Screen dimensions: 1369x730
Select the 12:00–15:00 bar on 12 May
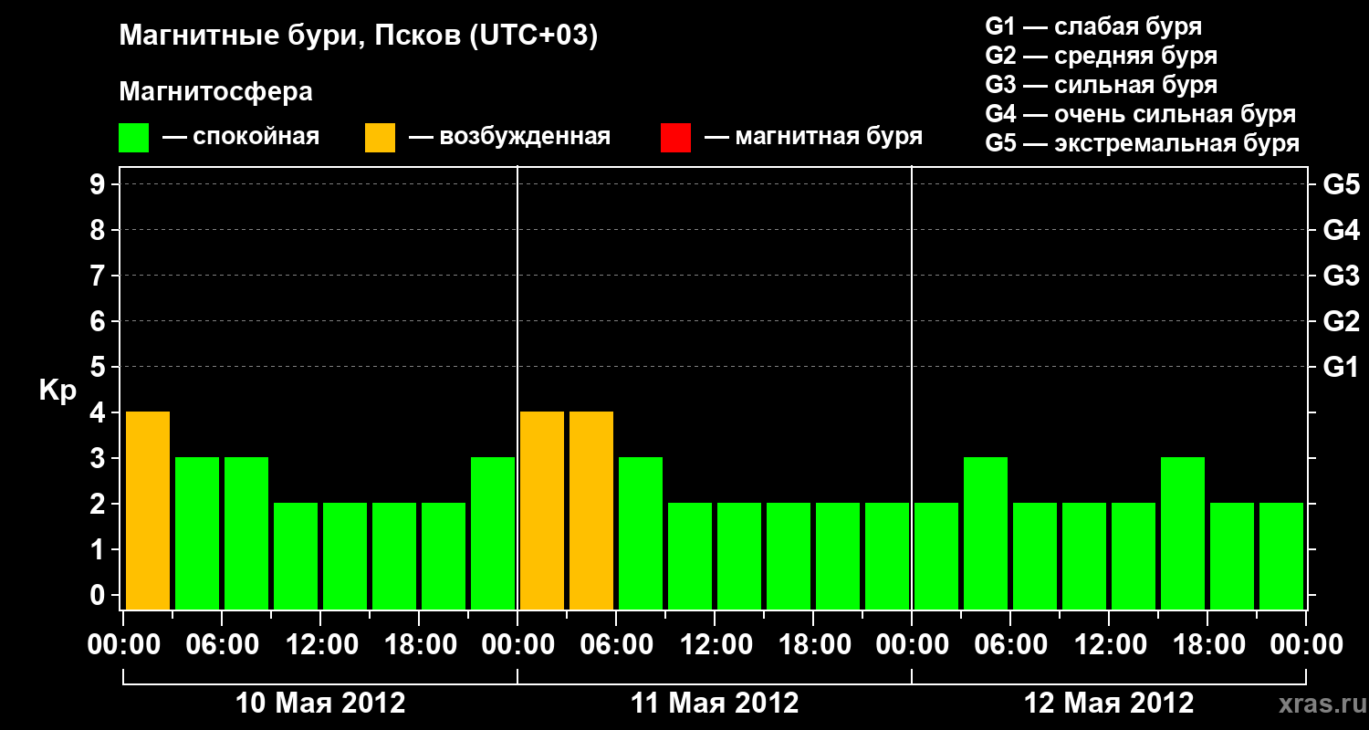[1134, 556]
